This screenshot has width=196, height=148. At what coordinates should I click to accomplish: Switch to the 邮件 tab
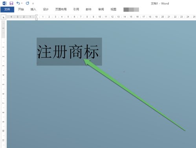click(88, 9)
